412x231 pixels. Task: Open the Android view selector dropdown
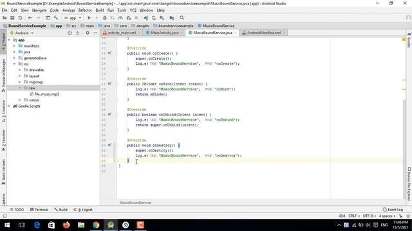pos(22,33)
